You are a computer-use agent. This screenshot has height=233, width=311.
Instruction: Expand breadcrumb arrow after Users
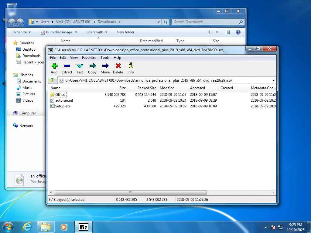tap(53, 22)
